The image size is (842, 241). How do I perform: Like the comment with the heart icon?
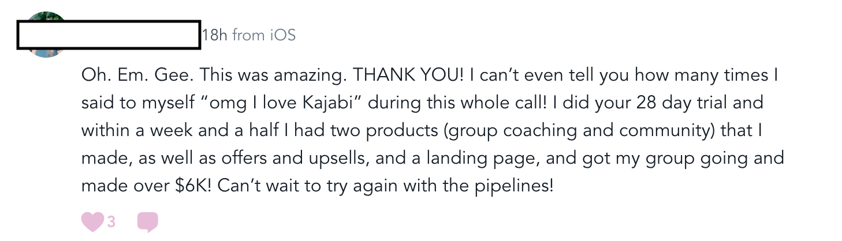92,221
